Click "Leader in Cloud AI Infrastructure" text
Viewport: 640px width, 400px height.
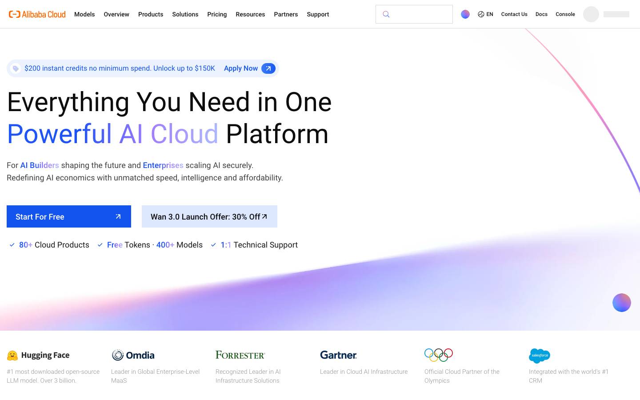pyautogui.click(x=364, y=372)
